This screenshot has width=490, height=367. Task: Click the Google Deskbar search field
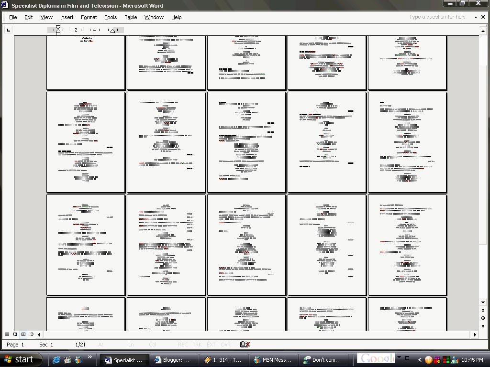(x=376, y=358)
